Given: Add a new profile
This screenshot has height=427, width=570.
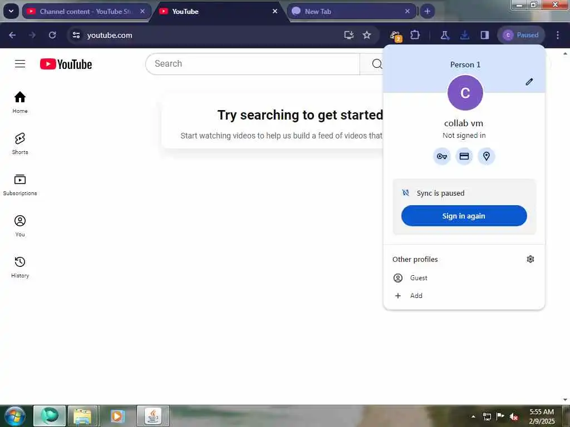Looking at the screenshot, I should point(464,296).
